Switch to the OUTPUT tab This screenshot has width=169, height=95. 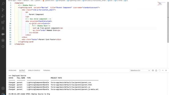click(x=22, y=70)
